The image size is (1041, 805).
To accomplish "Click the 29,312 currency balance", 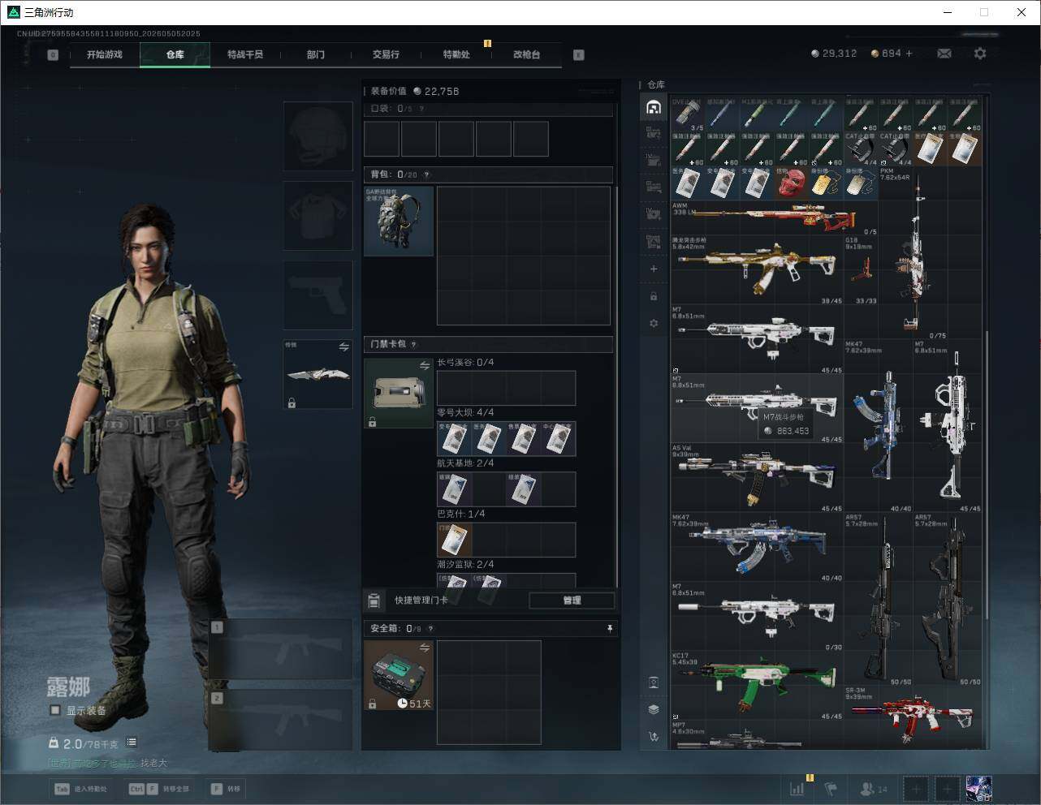I will pyautogui.click(x=834, y=54).
